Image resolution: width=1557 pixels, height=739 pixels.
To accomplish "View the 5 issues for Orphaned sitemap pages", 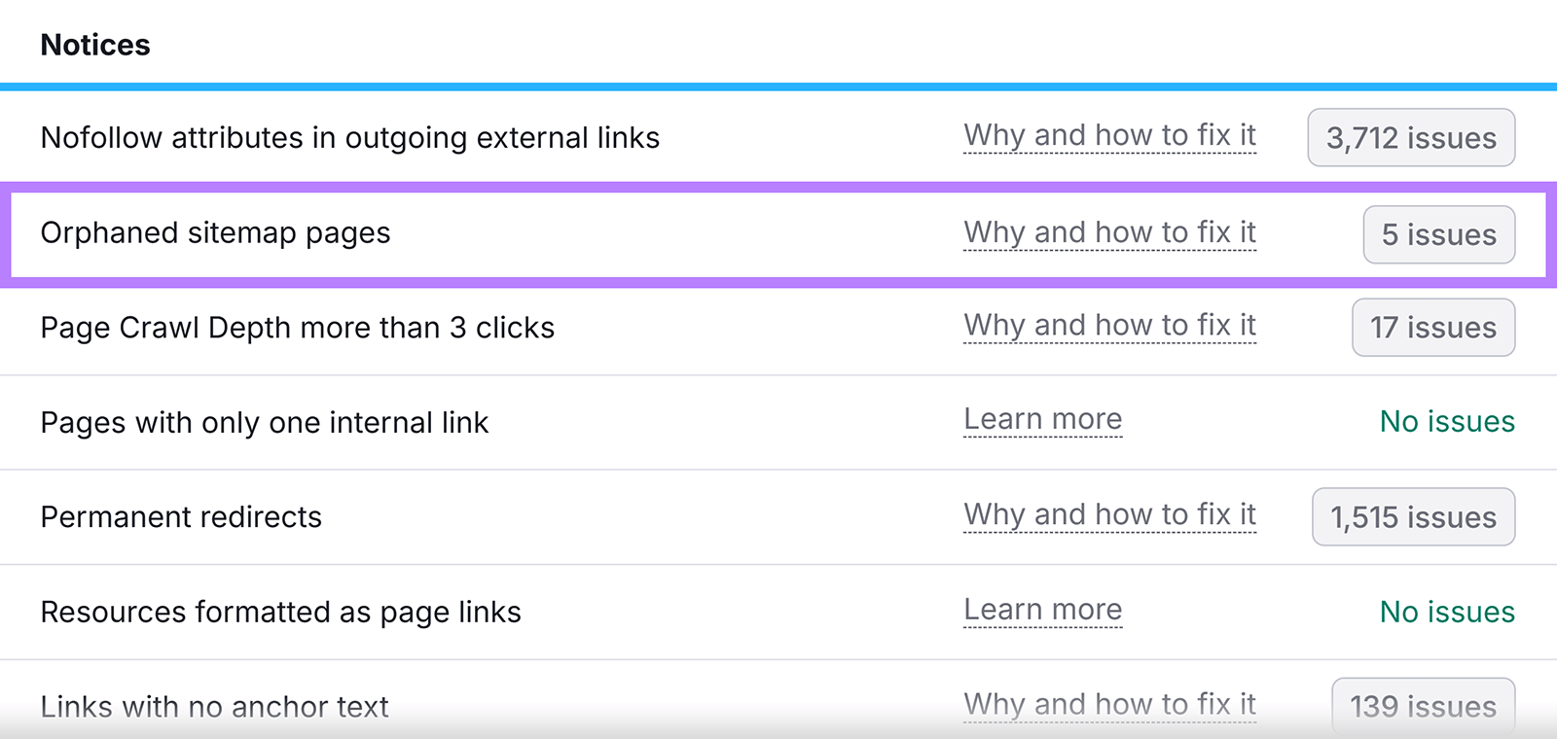I will [1438, 235].
